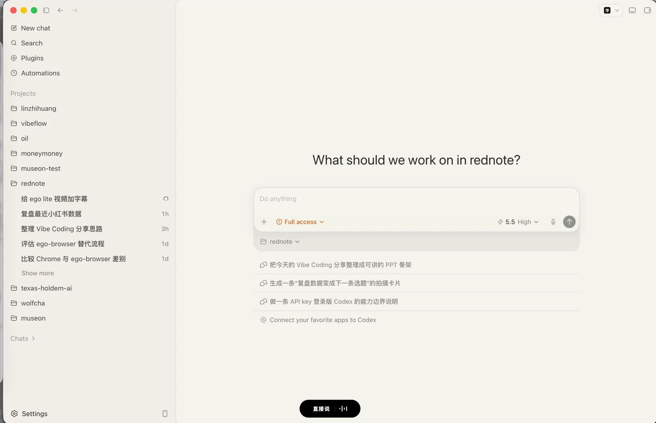This screenshot has width=656, height=423.
Task: Open chat 评估 ego-browser 替代流程
Action: [x=89, y=244]
